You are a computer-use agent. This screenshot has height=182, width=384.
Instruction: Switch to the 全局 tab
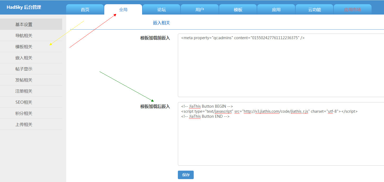pyautogui.click(x=123, y=10)
